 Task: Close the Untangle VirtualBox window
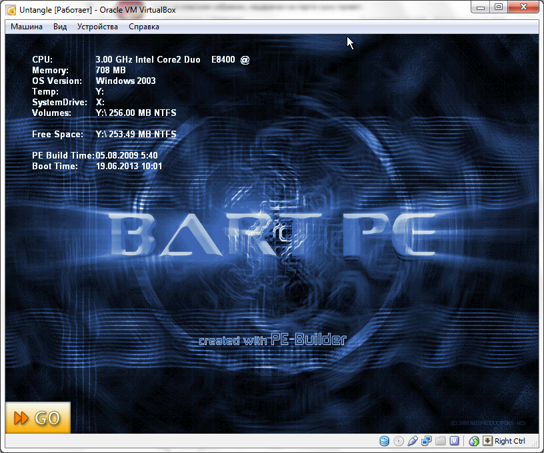coord(523,7)
